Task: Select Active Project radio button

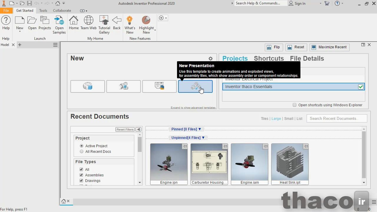Action: pos(82,146)
